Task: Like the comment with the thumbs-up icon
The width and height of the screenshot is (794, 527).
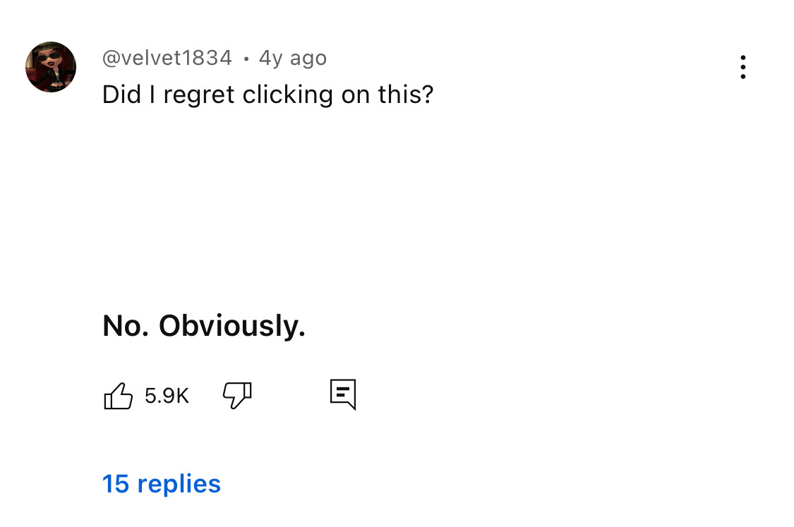Action: pyautogui.click(x=118, y=396)
